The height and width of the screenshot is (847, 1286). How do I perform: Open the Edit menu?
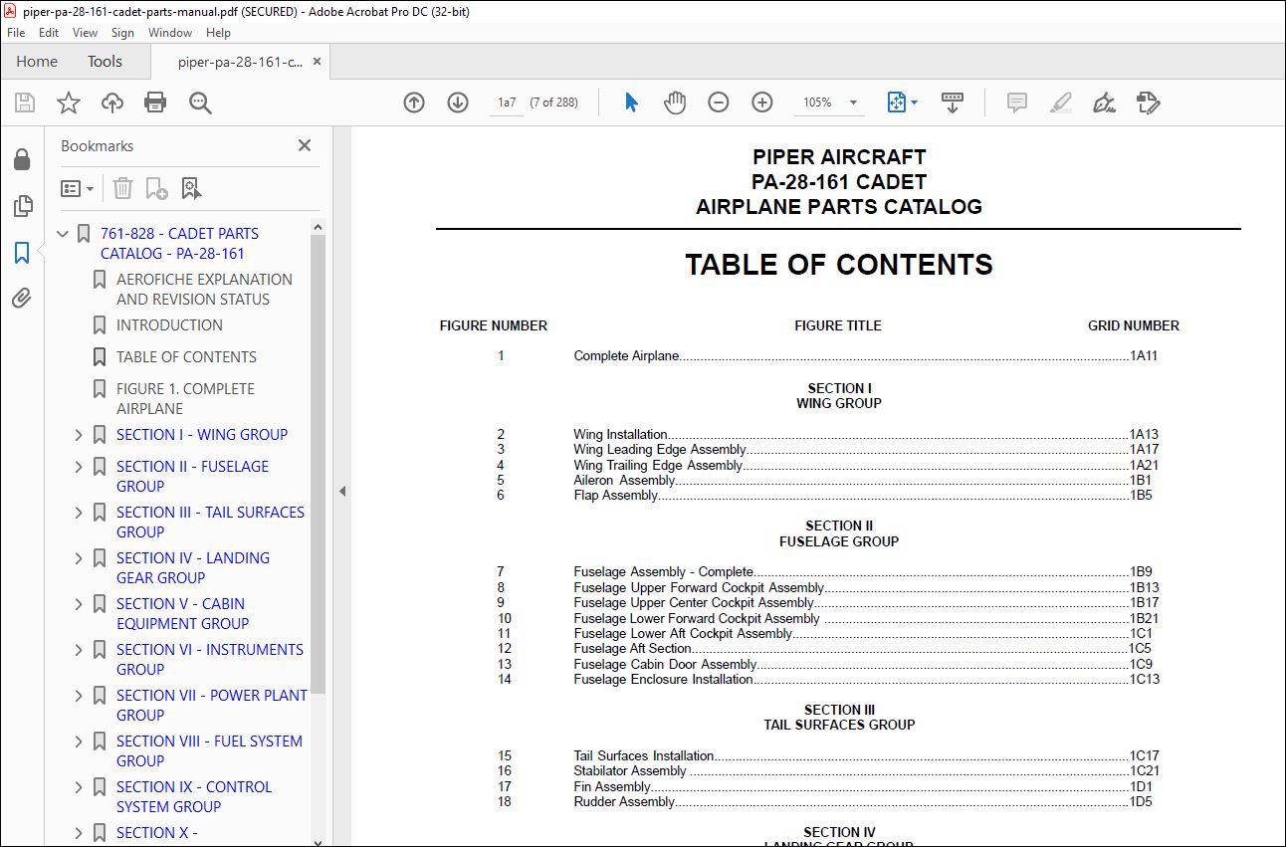(49, 33)
